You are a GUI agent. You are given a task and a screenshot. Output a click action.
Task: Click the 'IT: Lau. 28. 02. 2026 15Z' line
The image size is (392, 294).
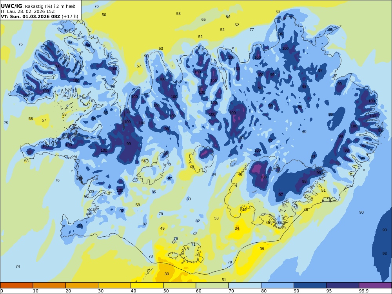(x=28, y=11)
